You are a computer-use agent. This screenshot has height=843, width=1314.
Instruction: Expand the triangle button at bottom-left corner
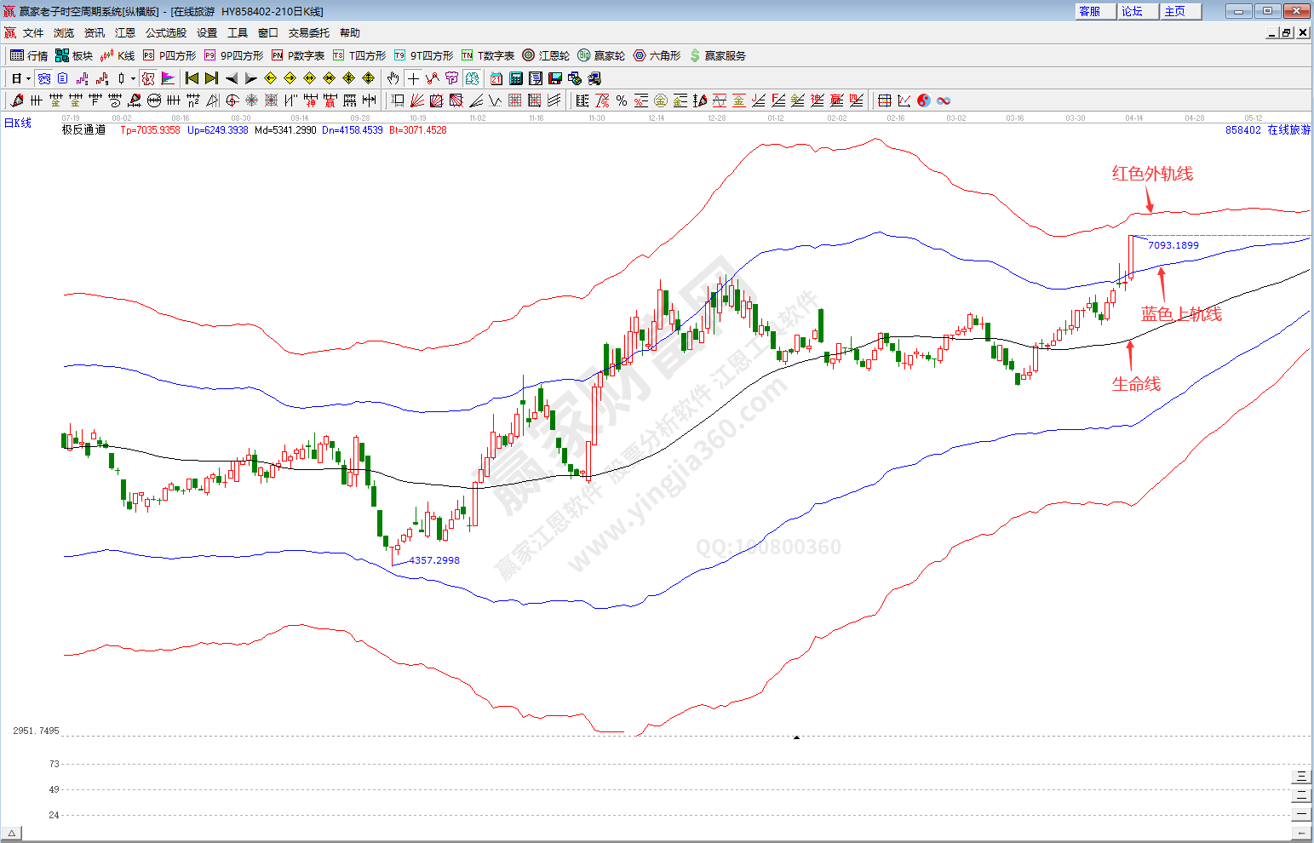12,833
